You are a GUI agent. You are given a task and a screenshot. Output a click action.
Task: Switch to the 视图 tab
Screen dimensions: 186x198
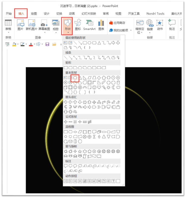point(118,14)
